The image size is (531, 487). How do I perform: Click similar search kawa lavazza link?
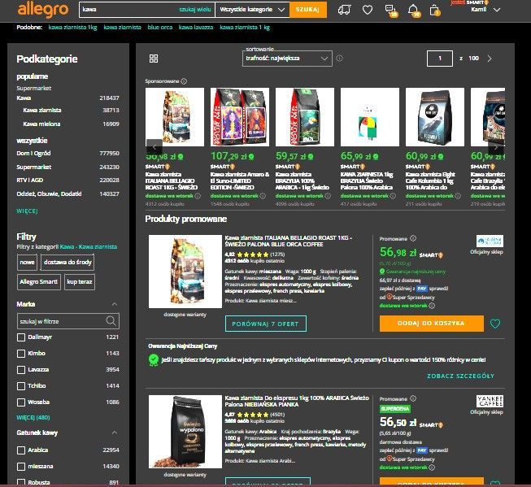pos(196,28)
